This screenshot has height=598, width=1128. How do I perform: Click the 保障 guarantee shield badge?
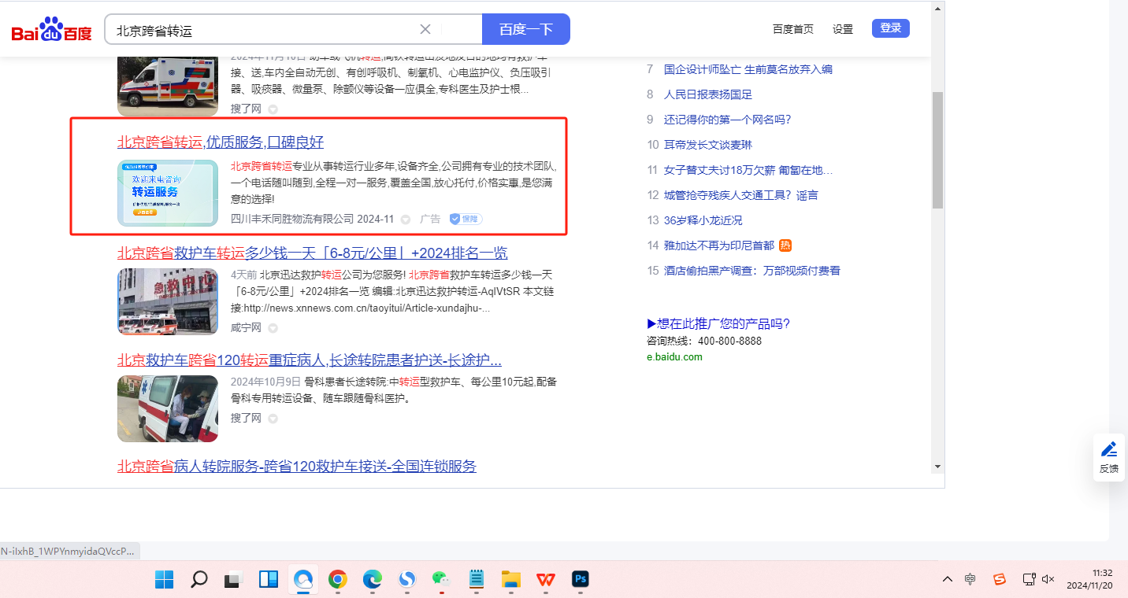466,219
